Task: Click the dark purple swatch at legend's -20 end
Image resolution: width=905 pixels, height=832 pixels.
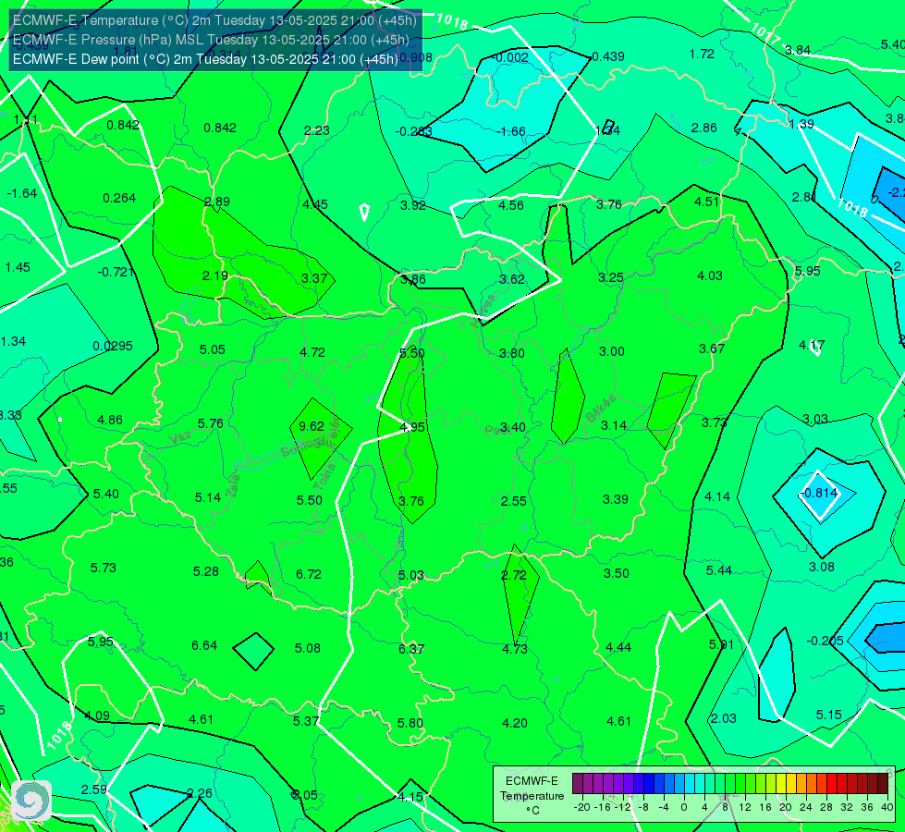Action: tap(577, 784)
